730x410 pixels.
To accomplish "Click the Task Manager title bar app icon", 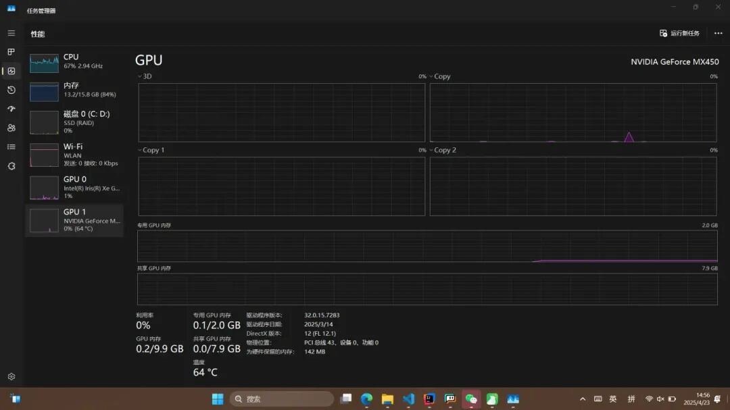I will click(11, 9).
